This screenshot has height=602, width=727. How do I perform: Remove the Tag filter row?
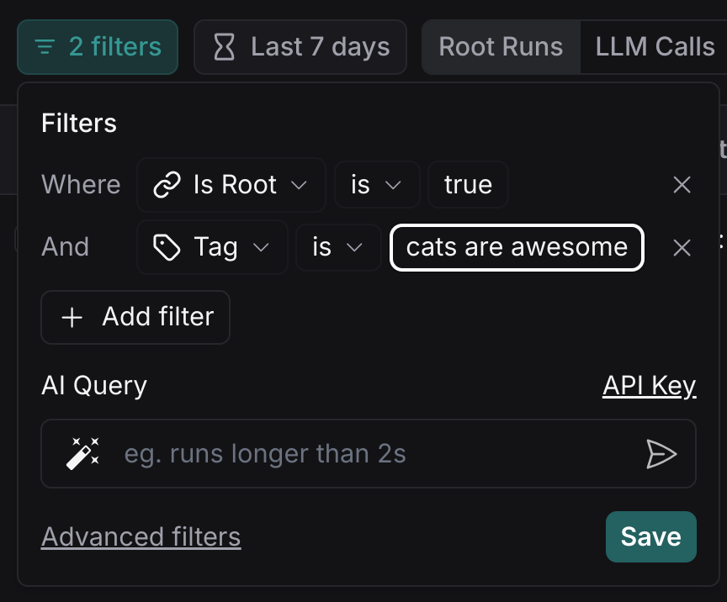tap(682, 247)
